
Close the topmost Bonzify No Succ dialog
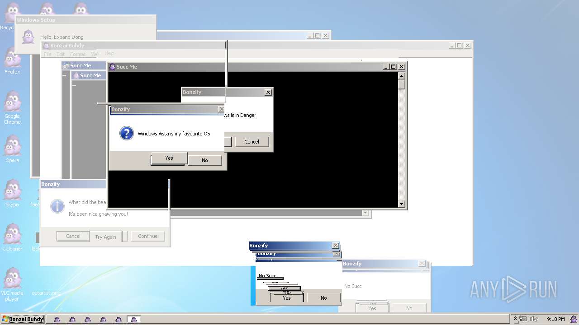335,246
